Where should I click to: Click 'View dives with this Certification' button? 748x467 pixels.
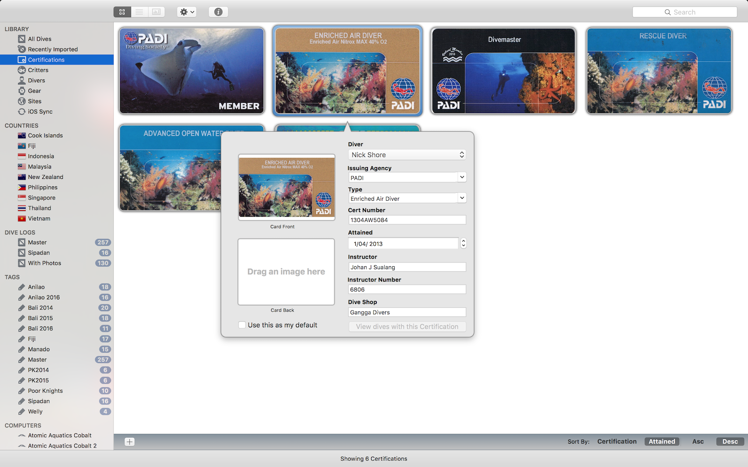(407, 327)
